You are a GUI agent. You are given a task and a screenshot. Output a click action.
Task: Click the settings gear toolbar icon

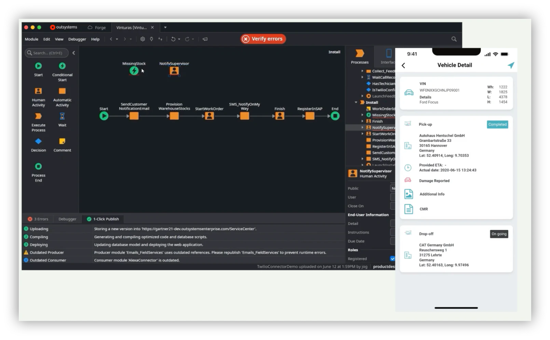(x=142, y=39)
